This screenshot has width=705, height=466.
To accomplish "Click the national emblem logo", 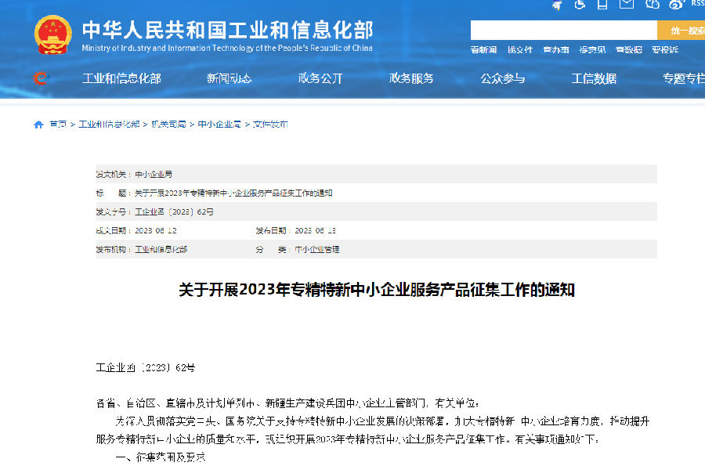I will (x=52, y=35).
